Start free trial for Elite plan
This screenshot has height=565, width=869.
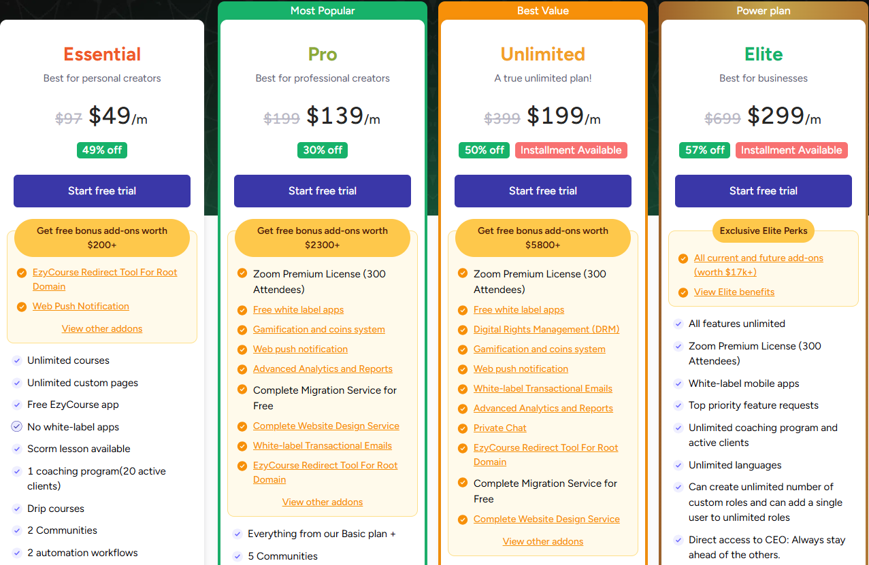764,191
